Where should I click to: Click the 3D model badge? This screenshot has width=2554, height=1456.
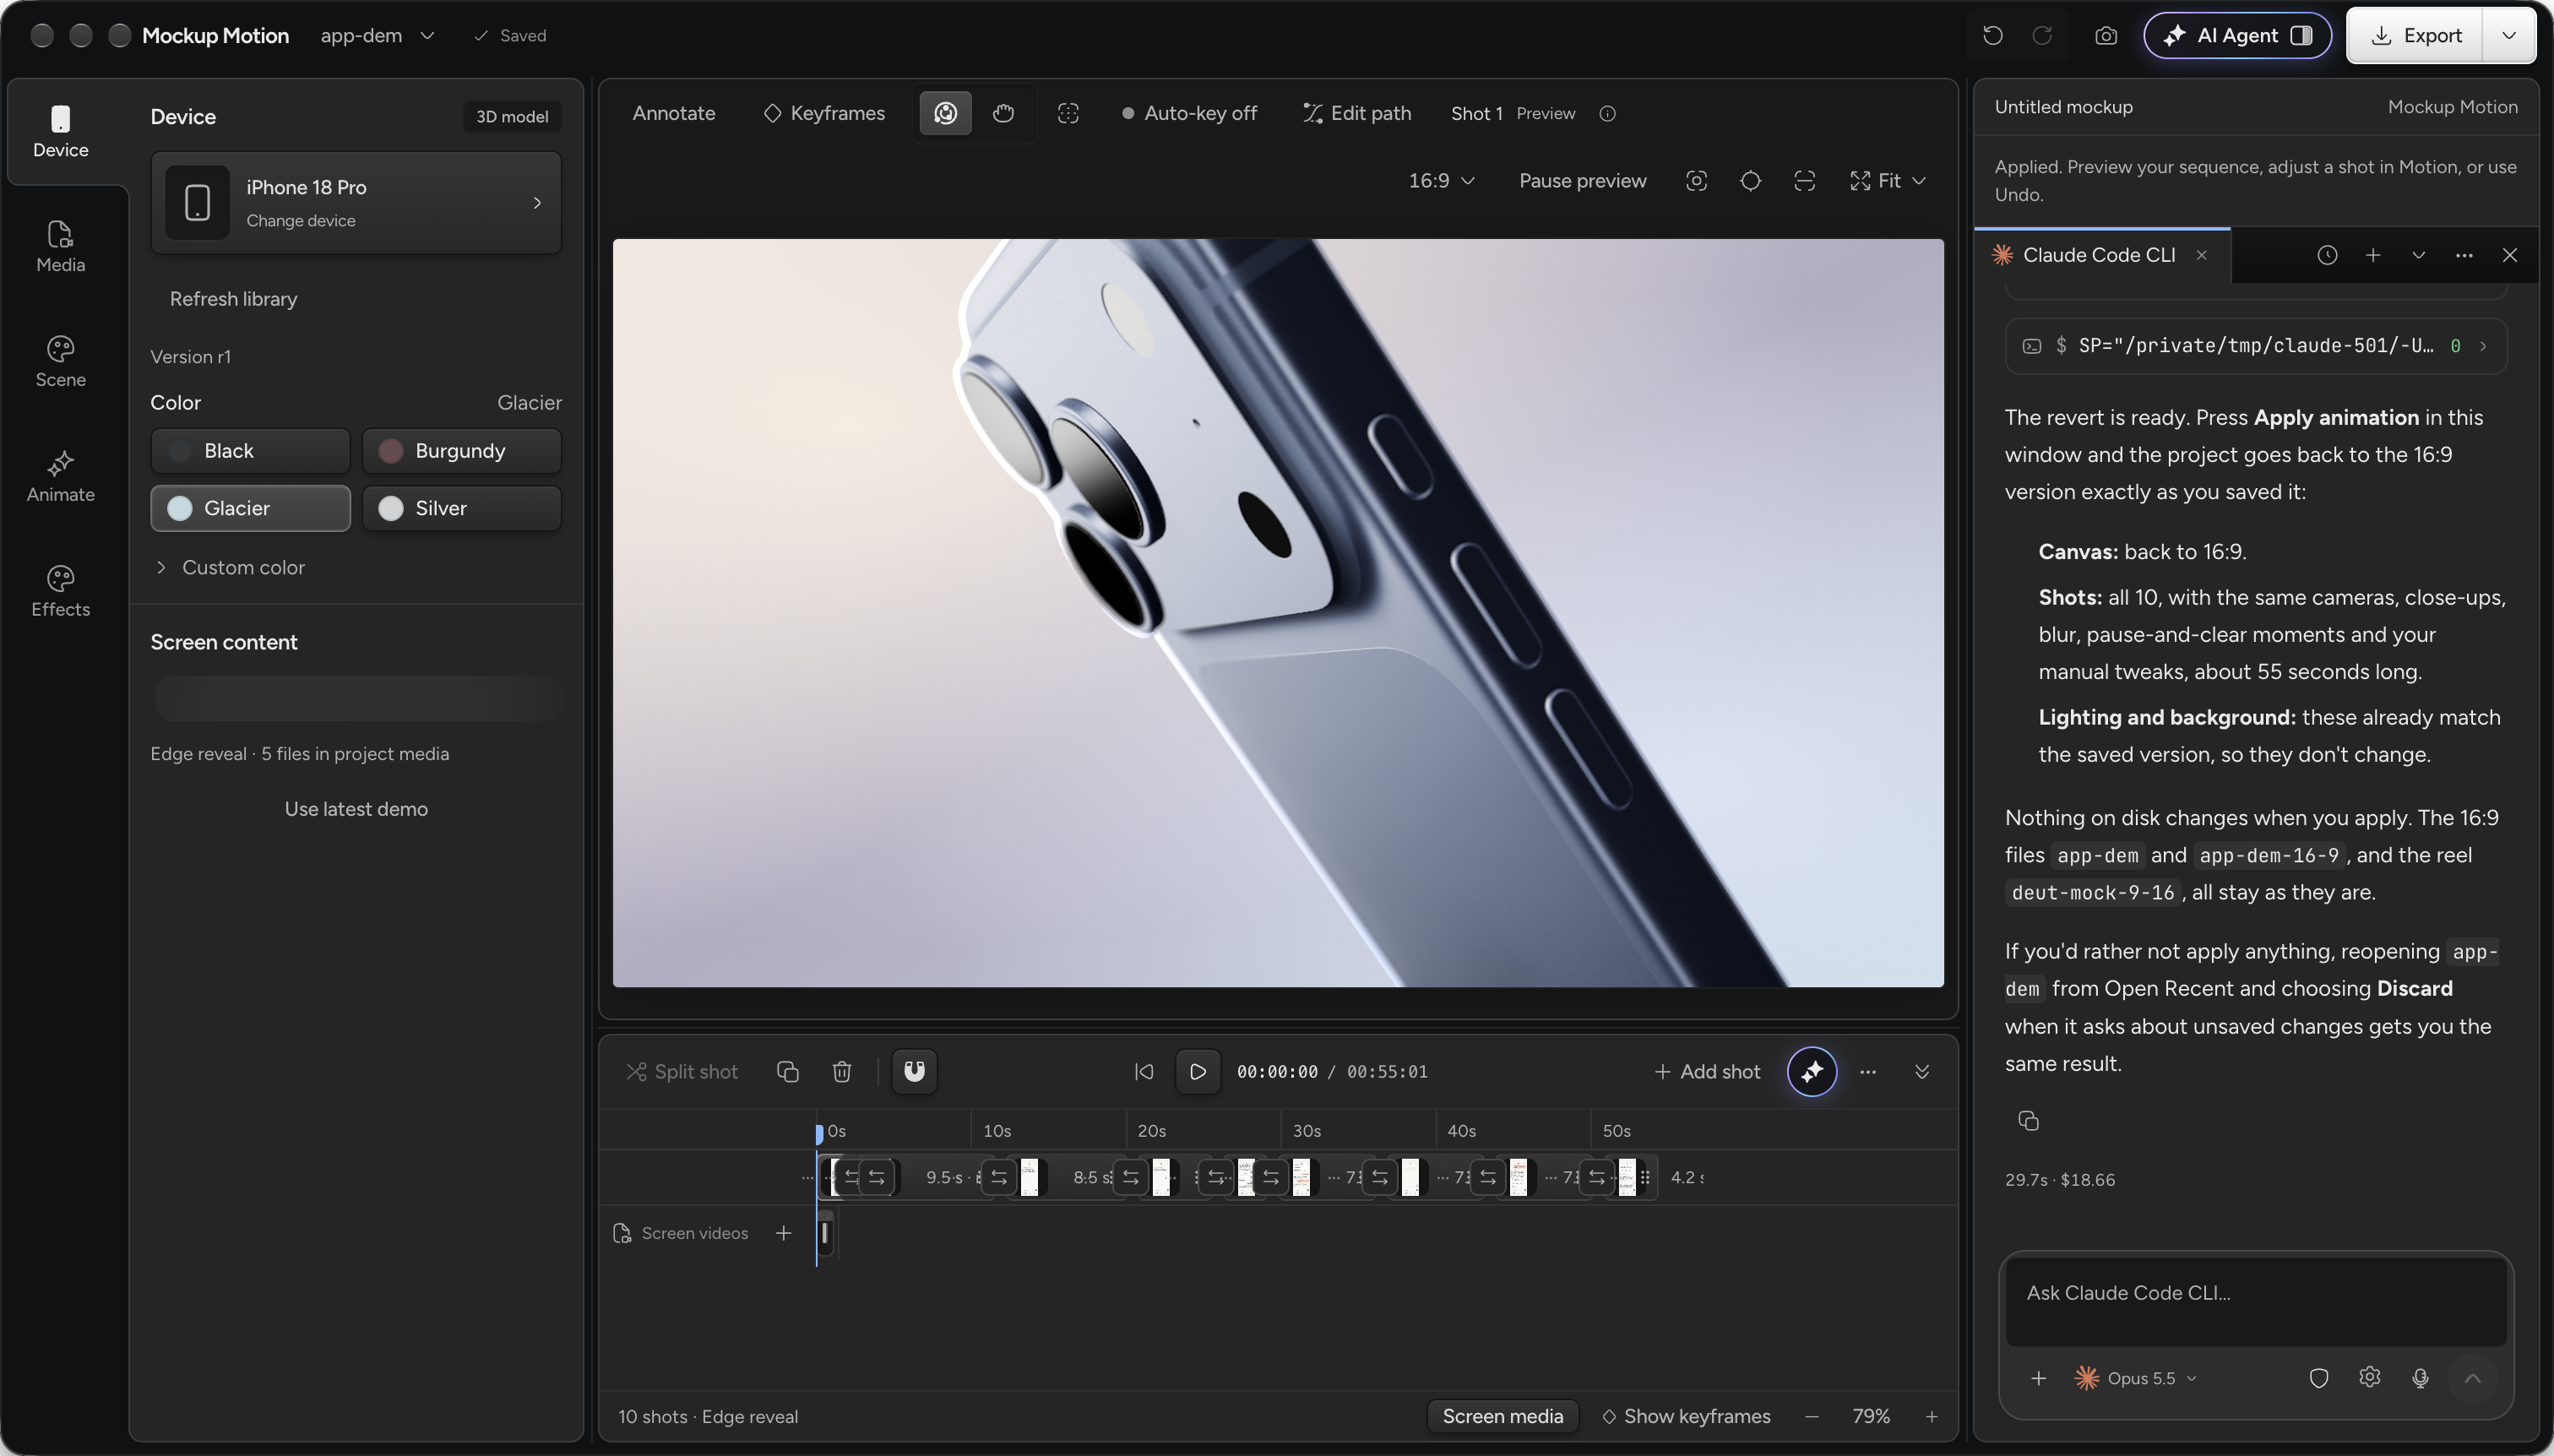pyautogui.click(x=512, y=116)
